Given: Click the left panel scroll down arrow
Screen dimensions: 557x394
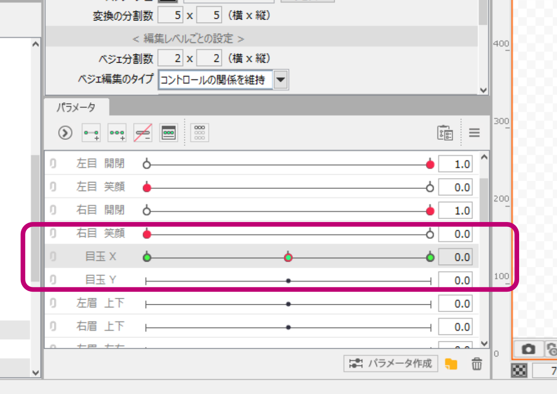Looking at the screenshot, I should pos(36,373).
